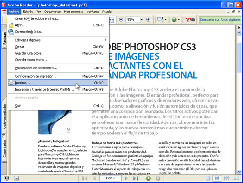Screen dimensions: 243x183
Task: Choose Guardar una copia...
Action: (x=58, y=53)
